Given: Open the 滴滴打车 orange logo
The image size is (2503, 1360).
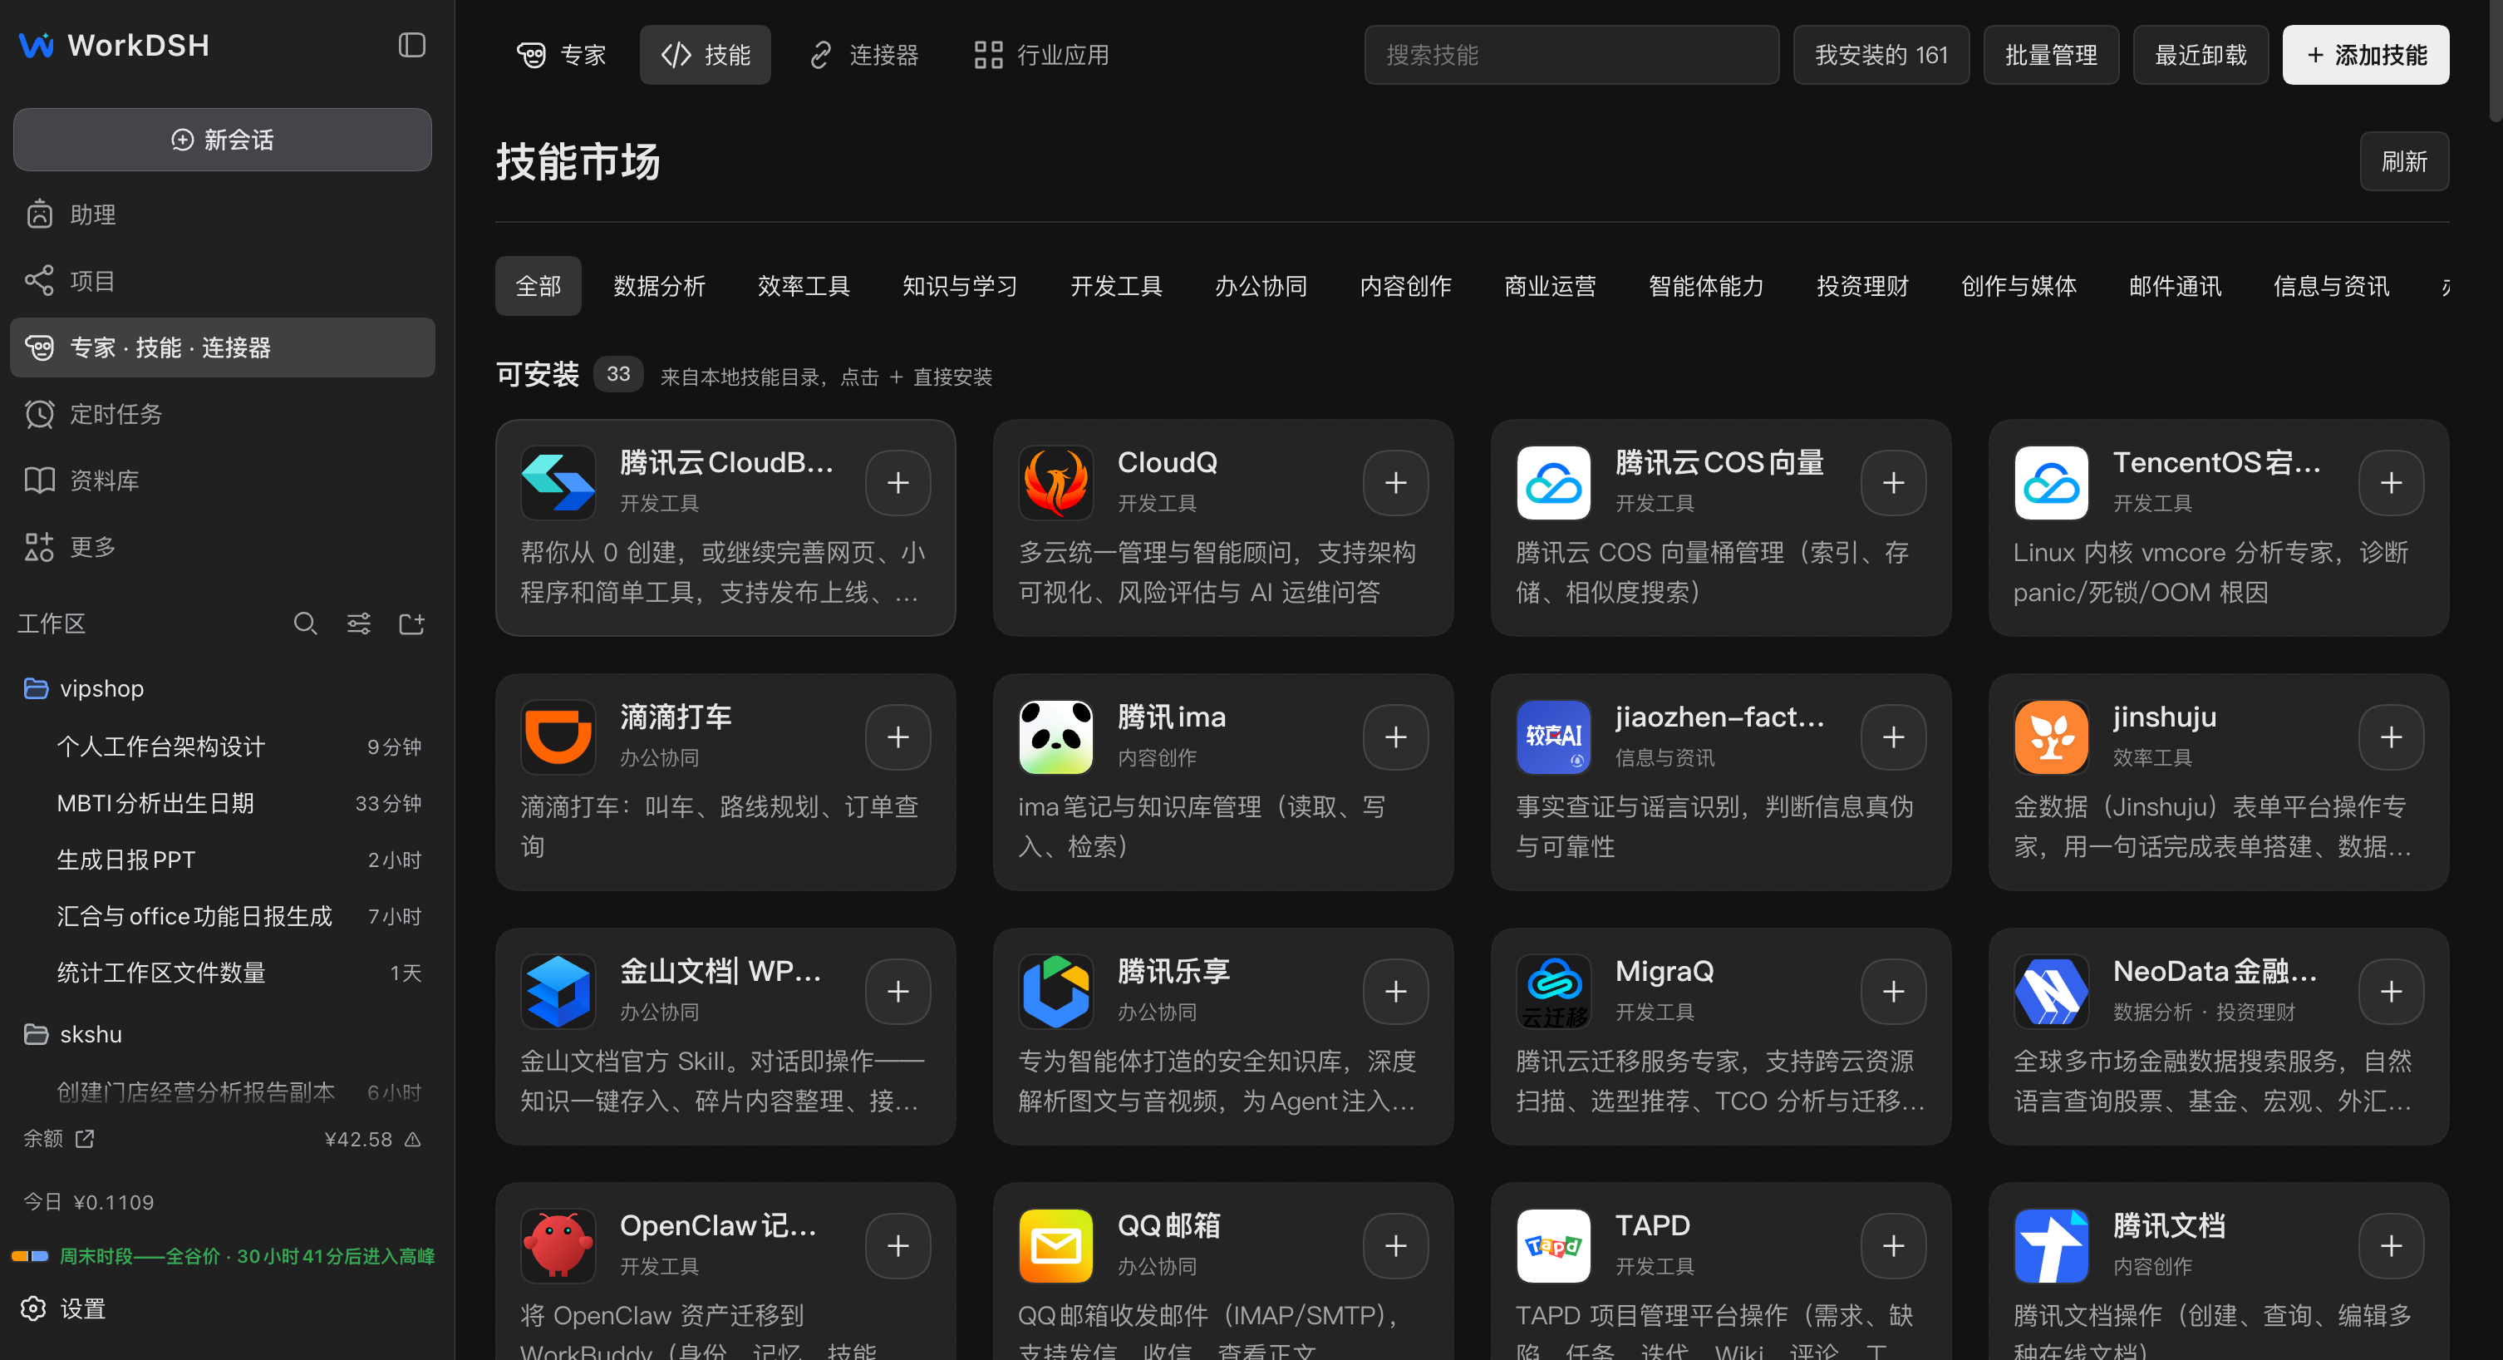Looking at the screenshot, I should (558, 737).
